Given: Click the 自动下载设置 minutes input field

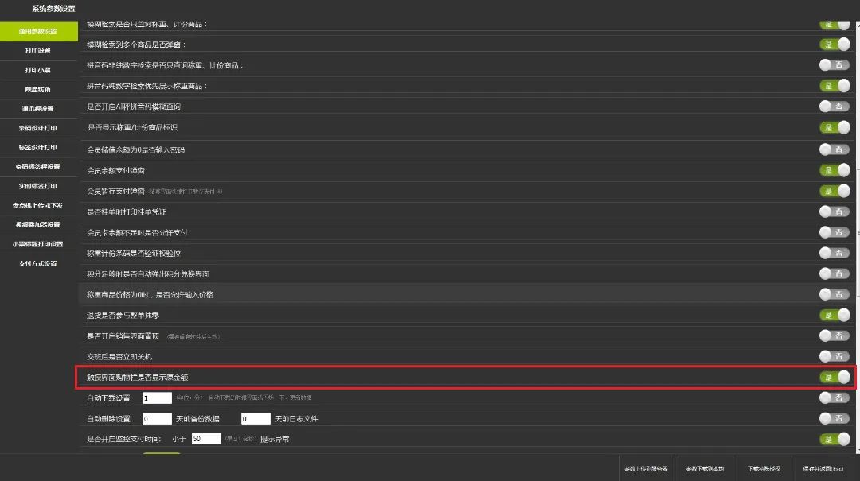Looking at the screenshot, I should [157, 398].
